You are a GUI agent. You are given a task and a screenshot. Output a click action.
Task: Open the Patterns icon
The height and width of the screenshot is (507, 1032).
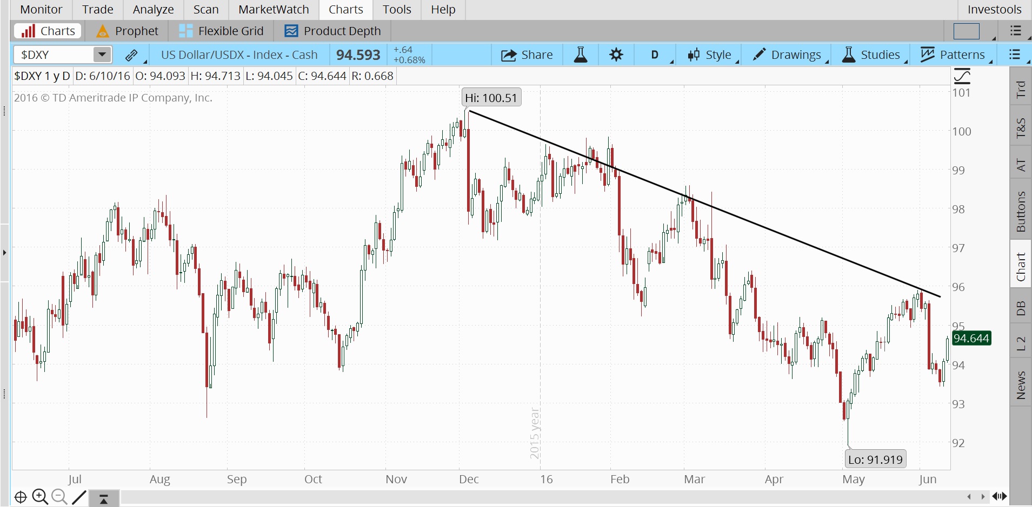pos(928,54)
